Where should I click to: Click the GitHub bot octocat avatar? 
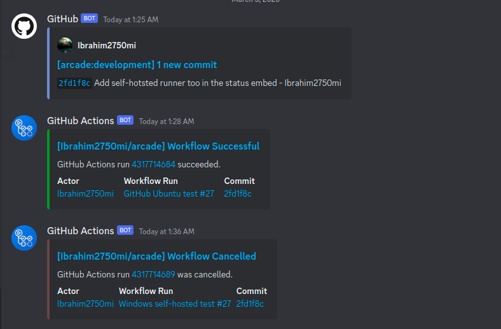(24, 26)
